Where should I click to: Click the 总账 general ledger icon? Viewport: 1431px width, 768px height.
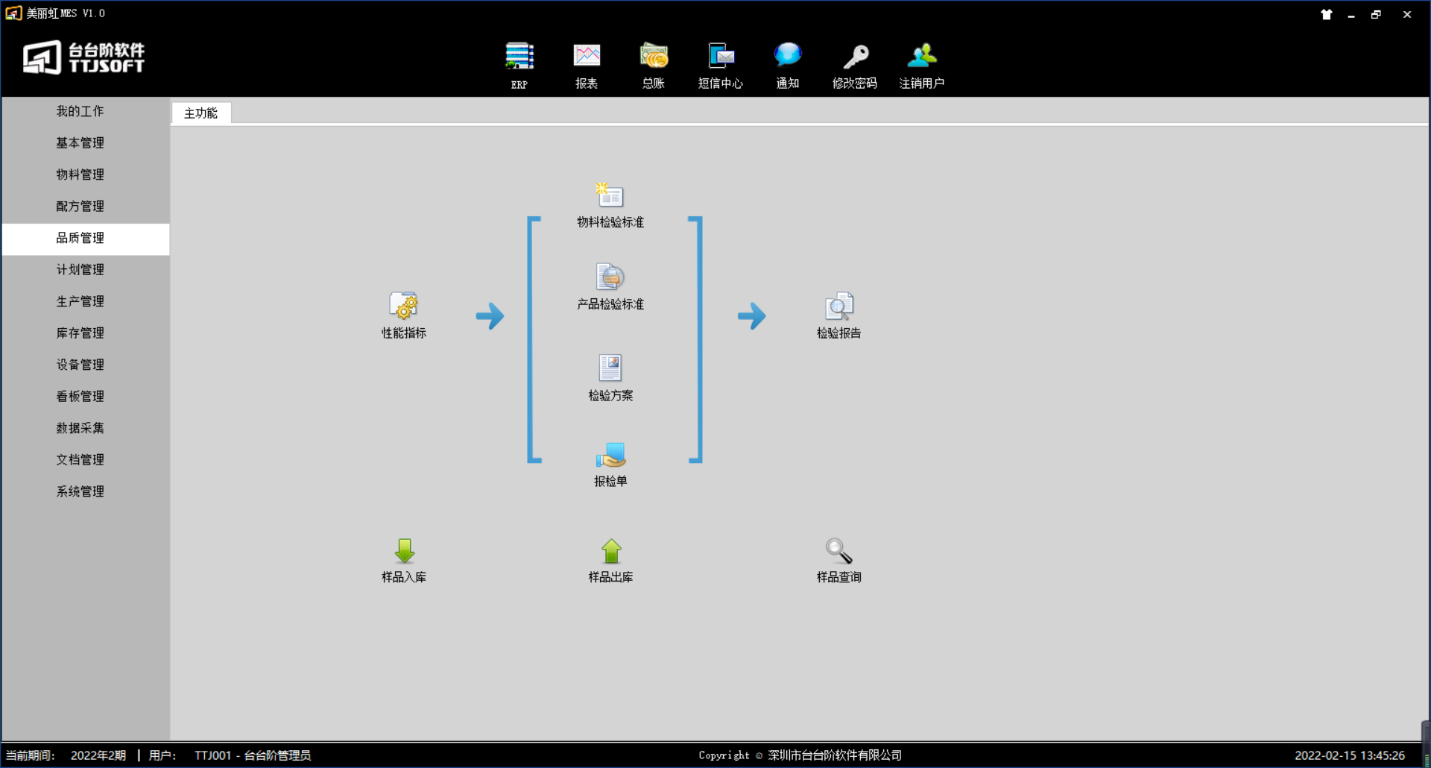tap(654, 57)
